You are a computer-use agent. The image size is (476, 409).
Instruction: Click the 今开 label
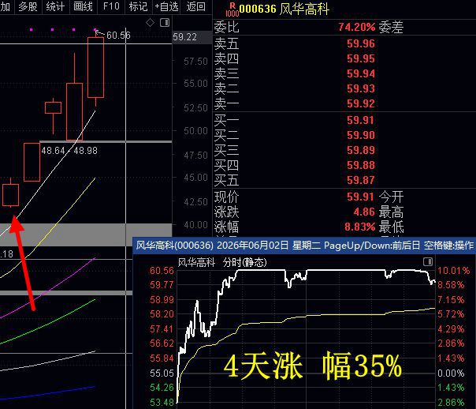pos(391,197)
